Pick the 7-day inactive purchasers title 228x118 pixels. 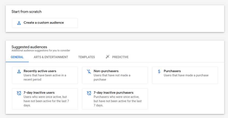[x=113, y=93]
